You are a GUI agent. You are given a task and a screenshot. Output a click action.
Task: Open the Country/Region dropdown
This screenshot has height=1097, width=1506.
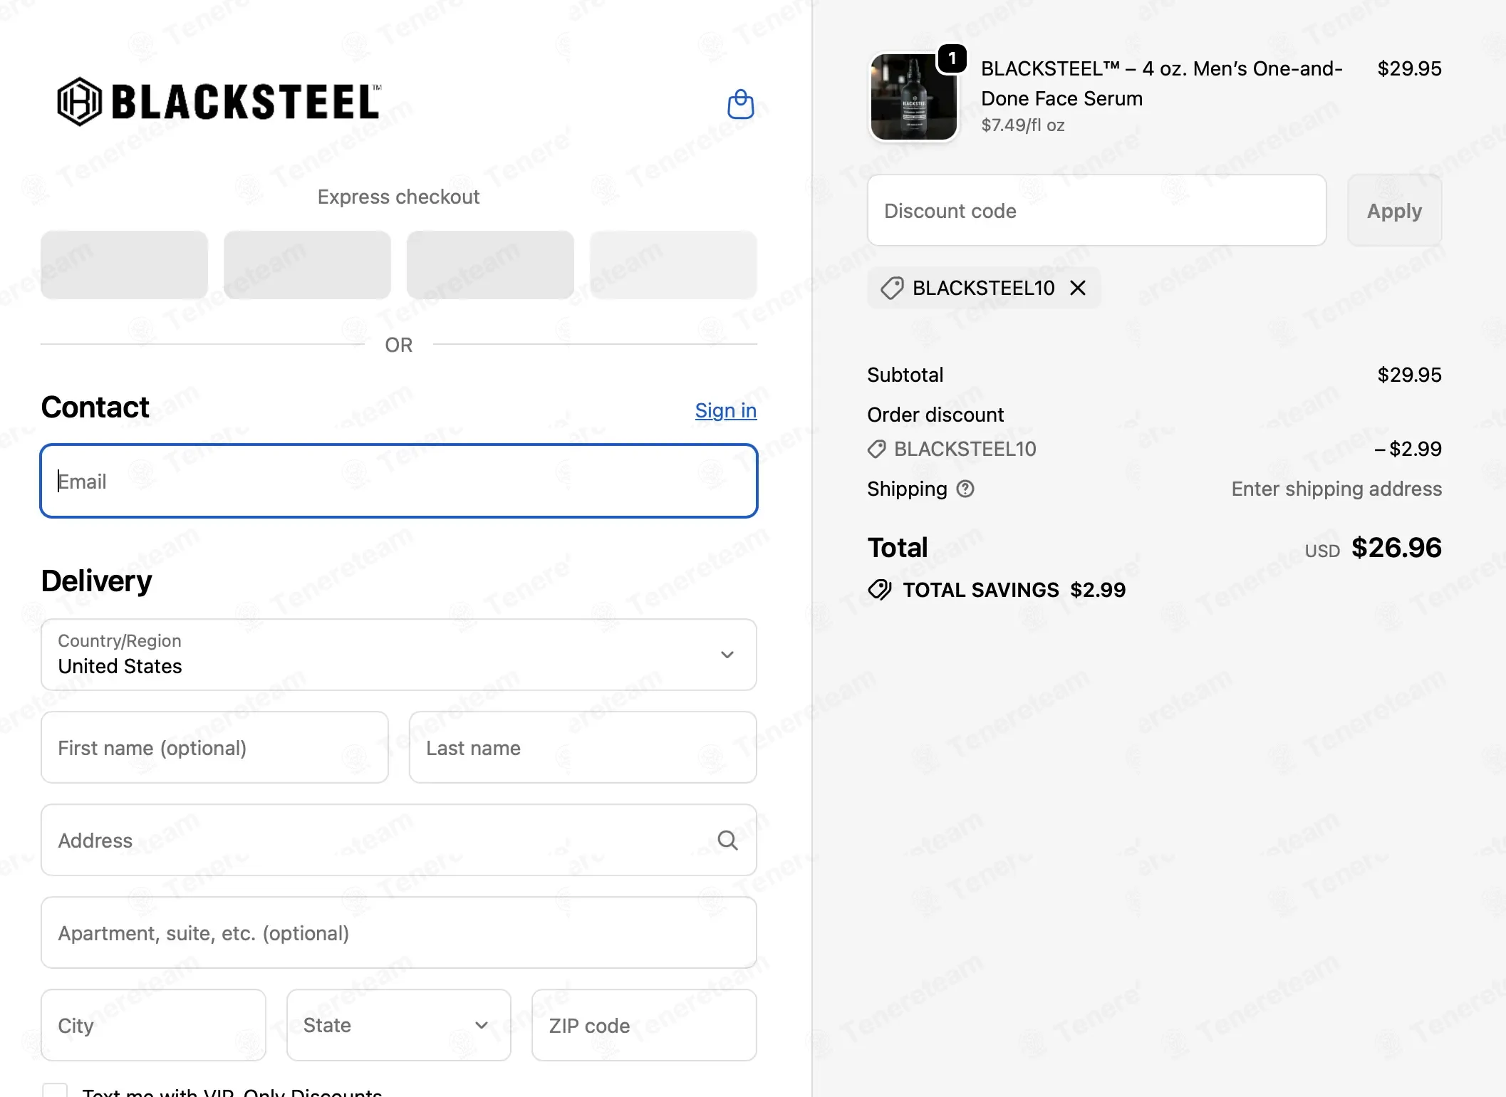pos(399,655)
